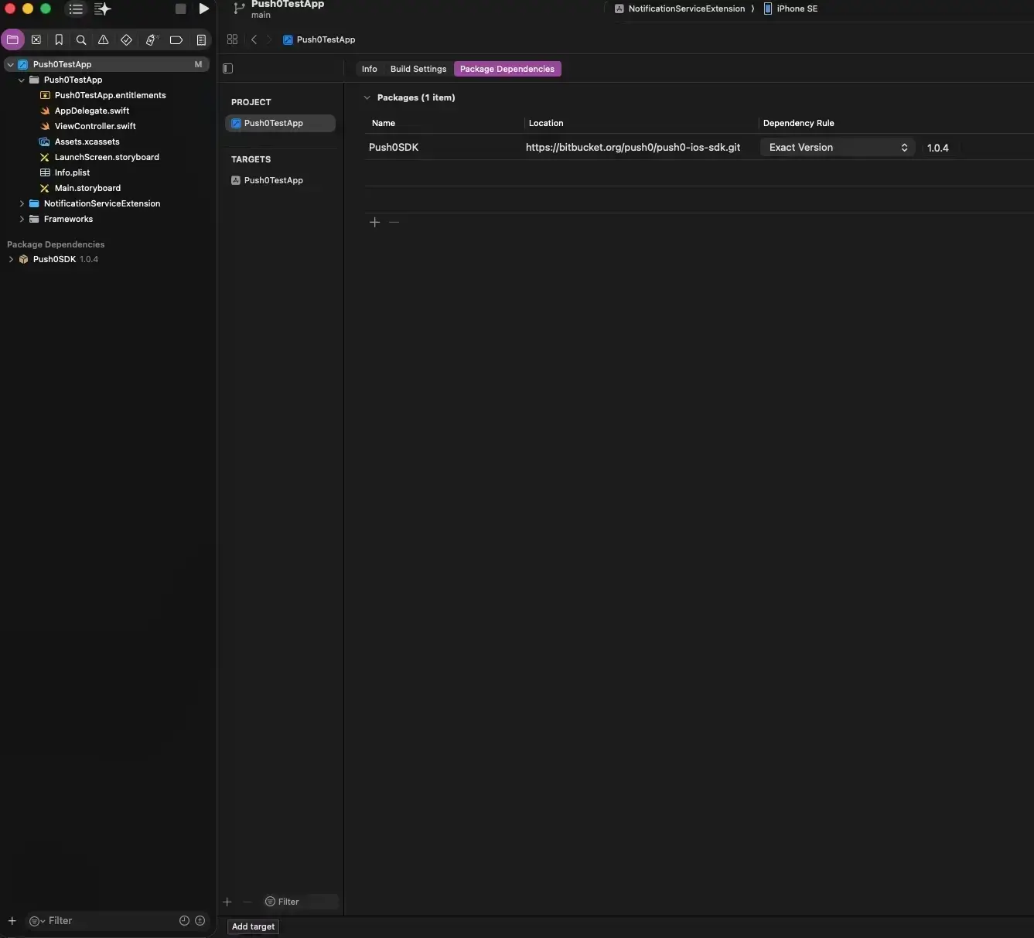Viewport: 1034px width, 938px height.
Task: Switch to the Debug navigator icon
Action: click(152, 39)
